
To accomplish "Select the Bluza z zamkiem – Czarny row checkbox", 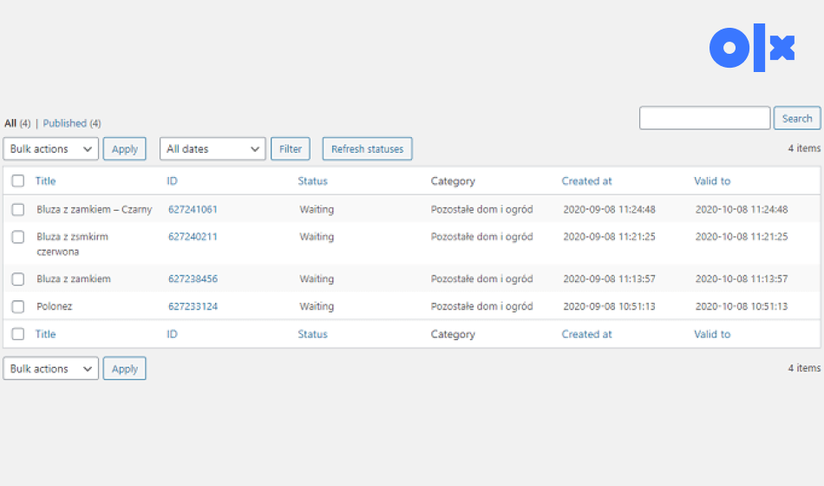I will 18,209.
